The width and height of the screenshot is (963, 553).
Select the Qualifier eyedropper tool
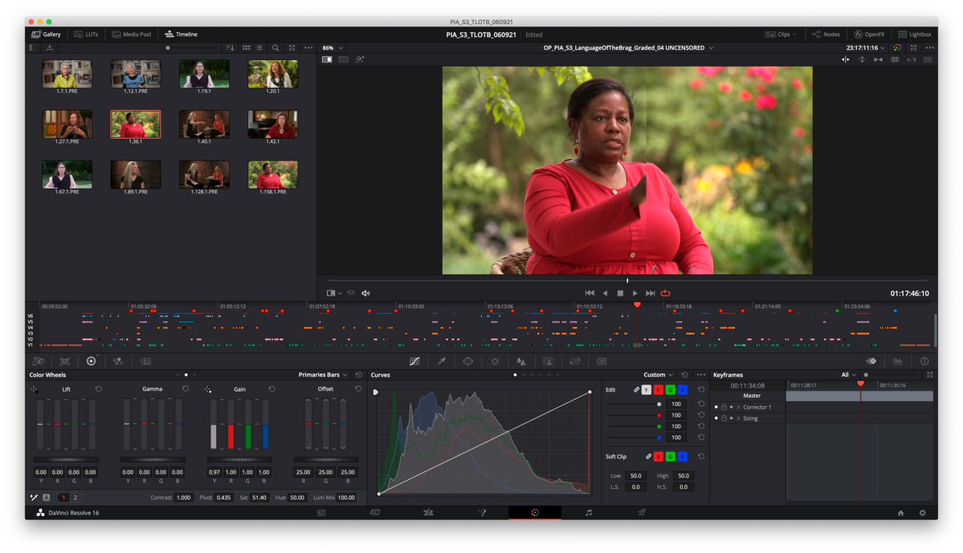click(x=441, y=361)
